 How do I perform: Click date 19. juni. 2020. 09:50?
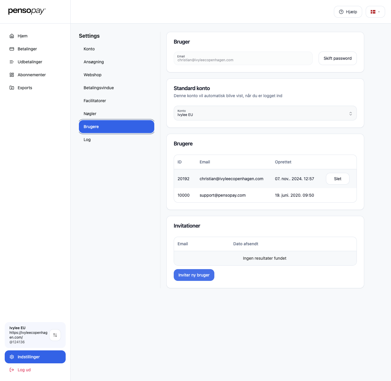point(294,195)
